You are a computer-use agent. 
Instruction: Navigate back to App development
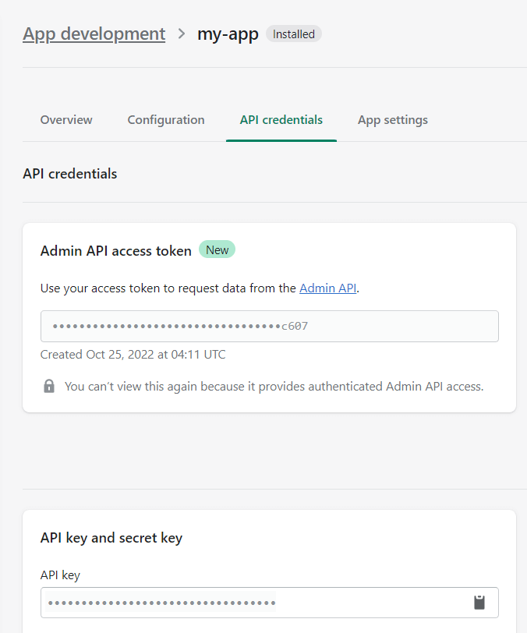pyautogui.click(x=94, y=34)
